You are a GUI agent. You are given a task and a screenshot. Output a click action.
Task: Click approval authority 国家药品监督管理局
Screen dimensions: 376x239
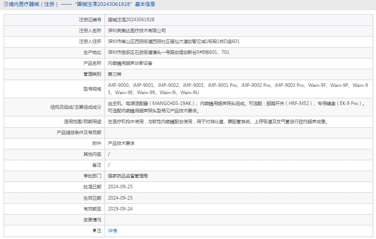128,176
